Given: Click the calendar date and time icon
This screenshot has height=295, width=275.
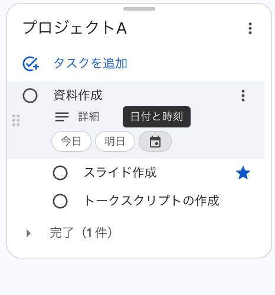Looking at the screenshot, I should 155,142.
